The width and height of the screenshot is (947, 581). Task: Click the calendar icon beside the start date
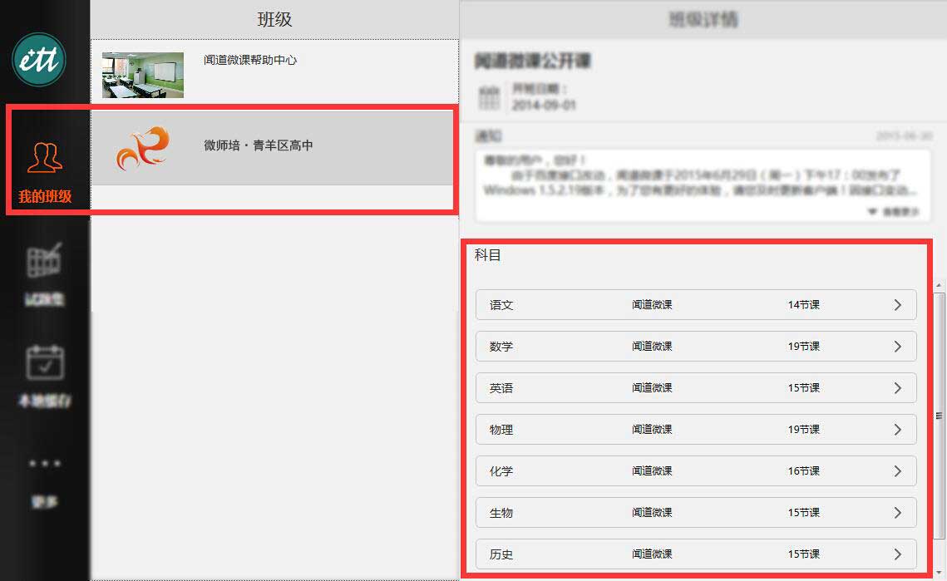(490, 98)
